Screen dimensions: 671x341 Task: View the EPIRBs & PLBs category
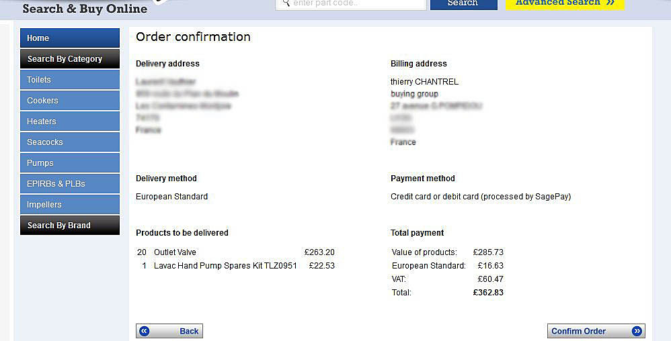coord(70,184)
